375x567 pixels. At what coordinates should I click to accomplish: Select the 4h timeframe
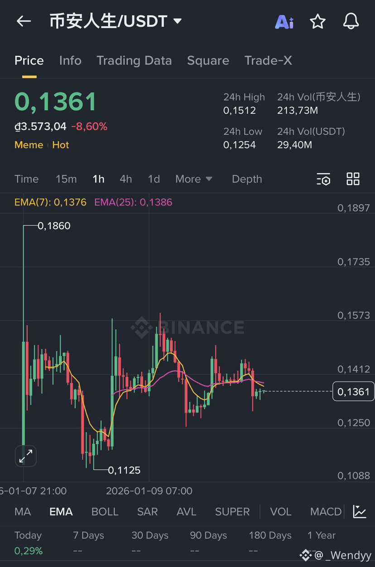coord(126,179)
